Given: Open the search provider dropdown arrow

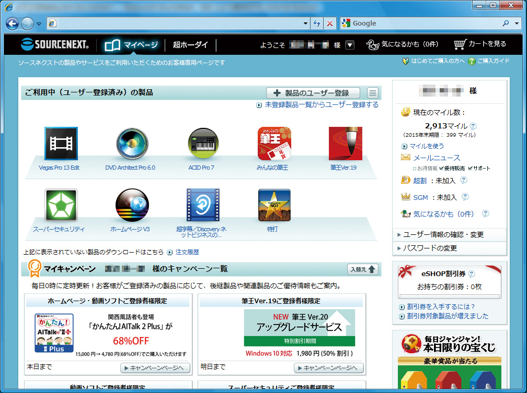Looking at the screenshot, I should coord(517,23).
